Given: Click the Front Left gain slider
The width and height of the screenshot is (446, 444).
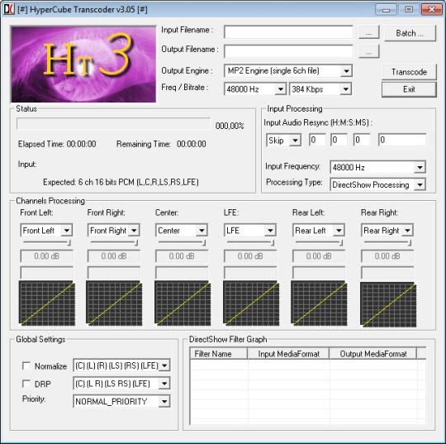Looking at the screenshot, I should [47, 242].
